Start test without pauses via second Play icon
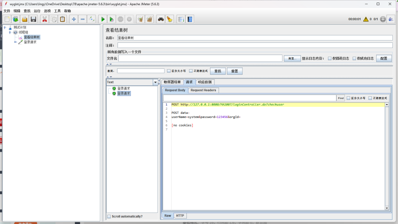The width and height of the screenshot is (398, 224). click(x=111, y=19)
